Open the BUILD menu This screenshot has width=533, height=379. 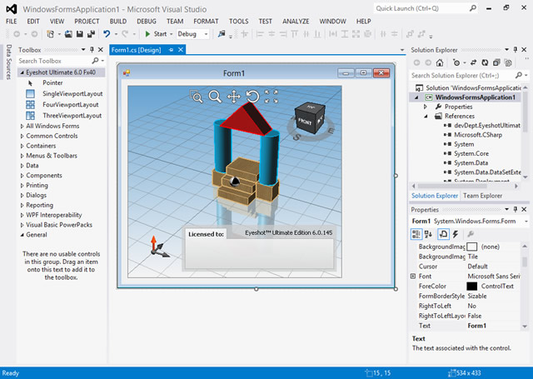click(118, 21)
